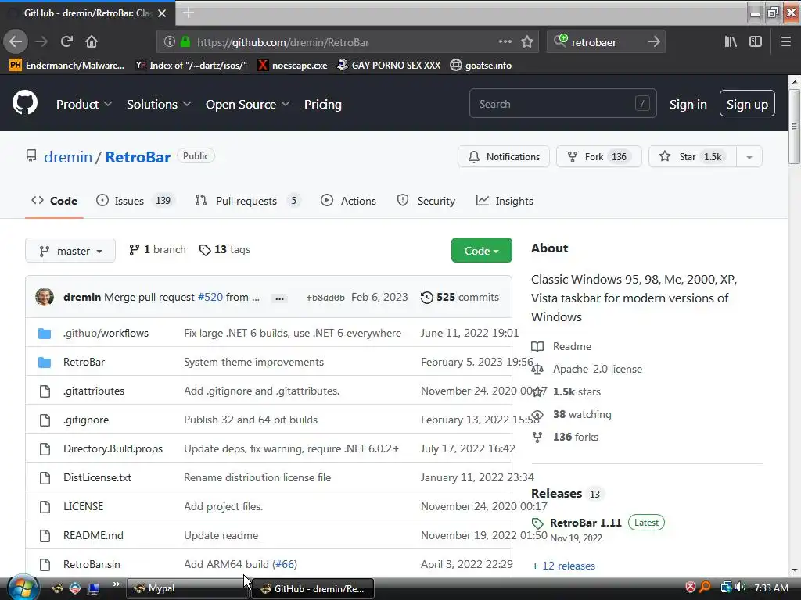Open the dremin owner link
801x600 pixels.
(x=68, y=157)
